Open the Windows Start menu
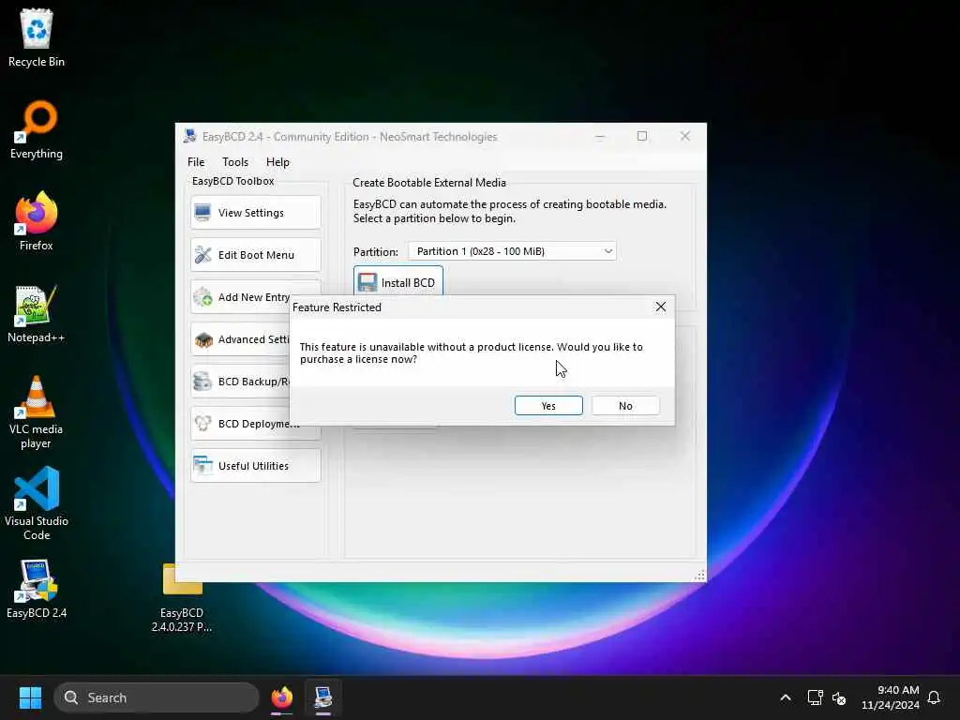The image size is (960, 720). [x=30, y=697]
